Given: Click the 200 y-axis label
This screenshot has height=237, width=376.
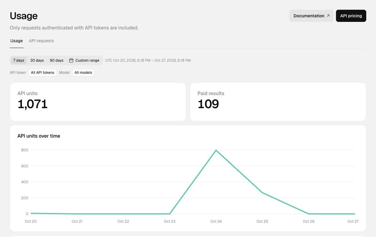Looking at the screenshot, I should (25, 198).
